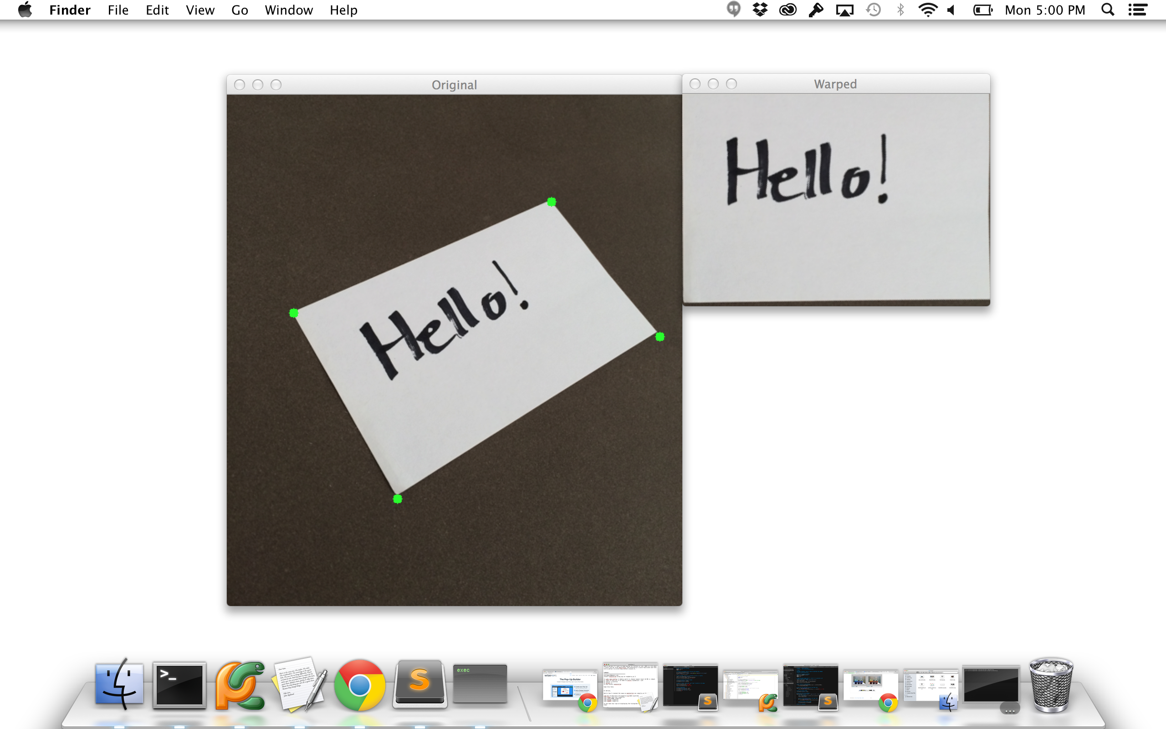Screen dimensions: 1166x729
Task: Open the Apple menu
Action: pyautogui.click(x=25, y=10)
